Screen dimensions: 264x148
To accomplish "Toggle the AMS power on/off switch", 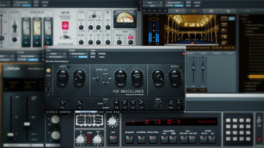I will 259,121.
